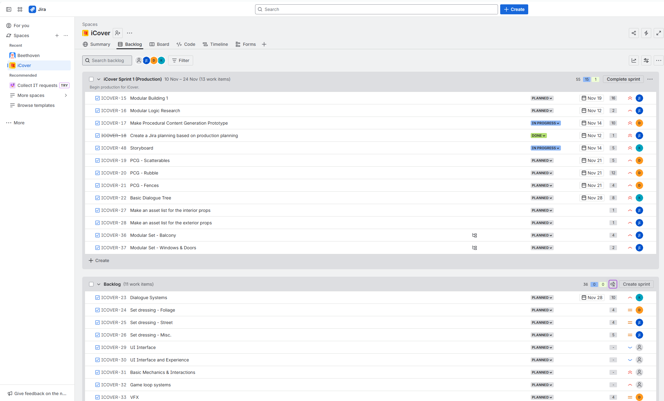Viewport: 664px width, 401px height.
Task: Open the insights chart icon
Action: pyautogui.click(x=634, y=60)
